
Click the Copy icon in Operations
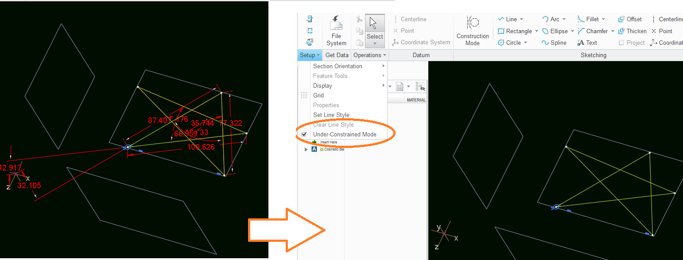[359, 31]
